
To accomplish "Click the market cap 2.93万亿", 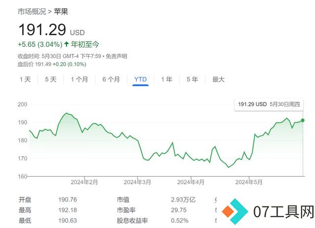I will pos(183,200).
